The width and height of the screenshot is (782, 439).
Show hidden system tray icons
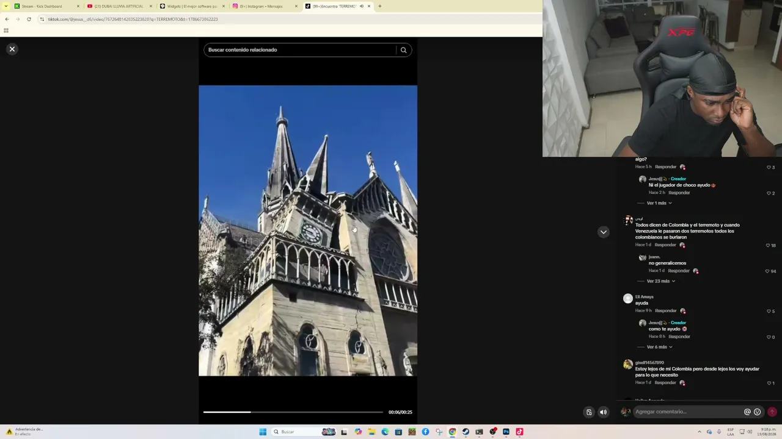pos(700,432)
